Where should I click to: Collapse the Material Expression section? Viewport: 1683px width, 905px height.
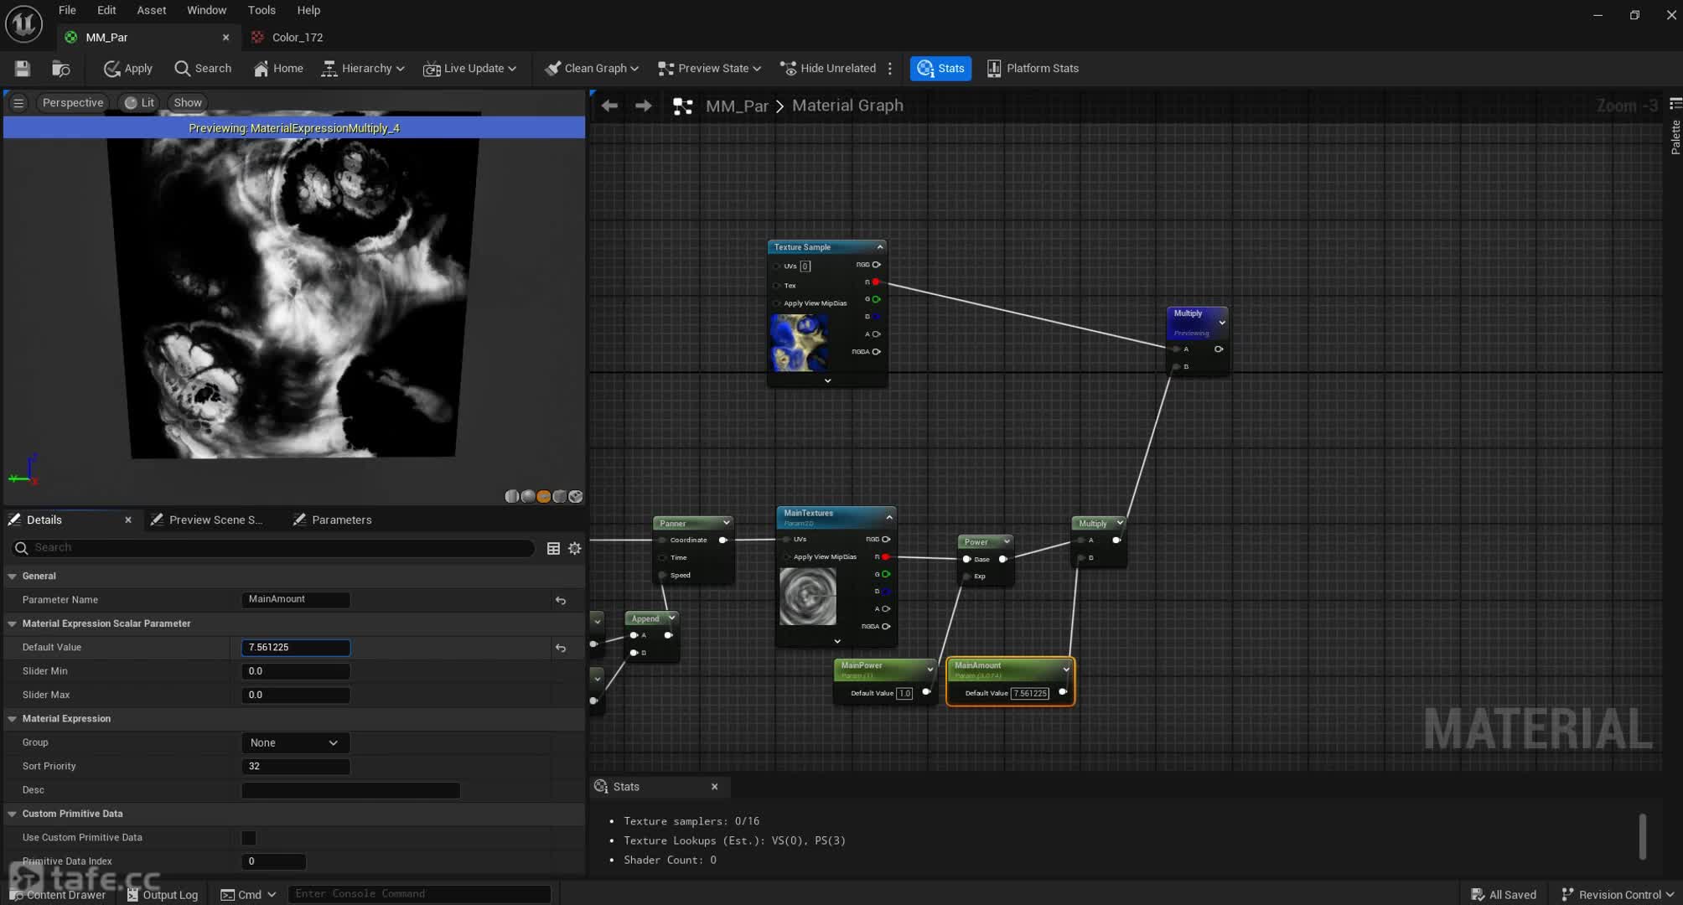click(13, 718)
